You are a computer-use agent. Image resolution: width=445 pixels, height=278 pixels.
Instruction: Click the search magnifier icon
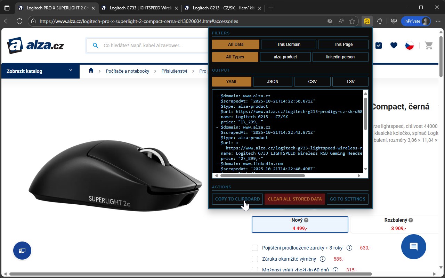(95, 46)
